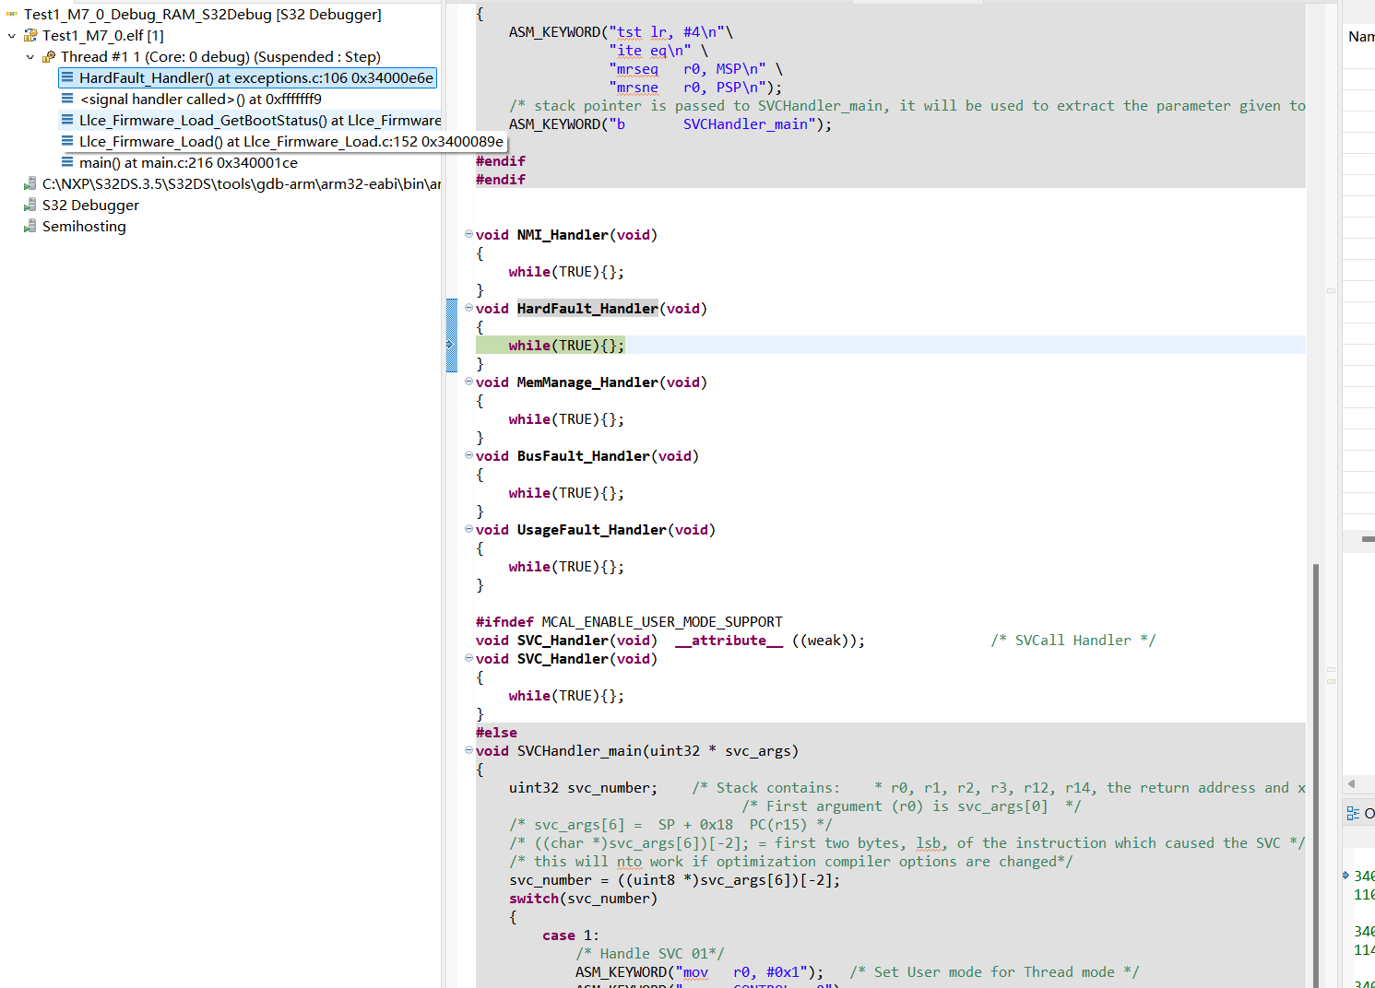
Task: Click the process icon beside S32 Debugger
Action: [x=30, y=206]
